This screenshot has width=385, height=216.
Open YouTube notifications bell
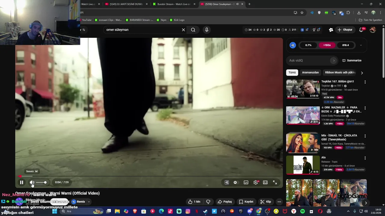coord(362,30)
